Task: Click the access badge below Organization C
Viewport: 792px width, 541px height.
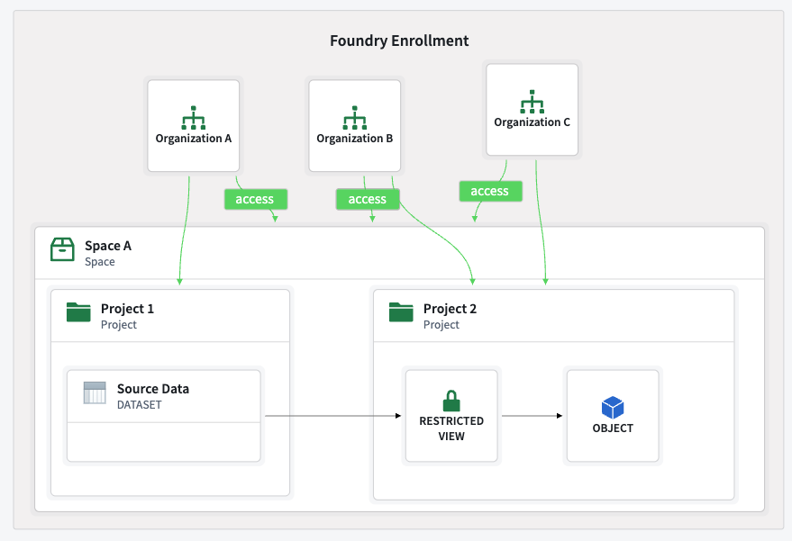Action: 490,191
